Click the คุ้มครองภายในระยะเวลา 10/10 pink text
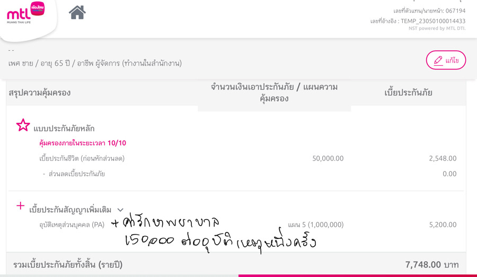The width and height of the screenshot is (477, 277). pyautogui.click(x=83, y=143)
